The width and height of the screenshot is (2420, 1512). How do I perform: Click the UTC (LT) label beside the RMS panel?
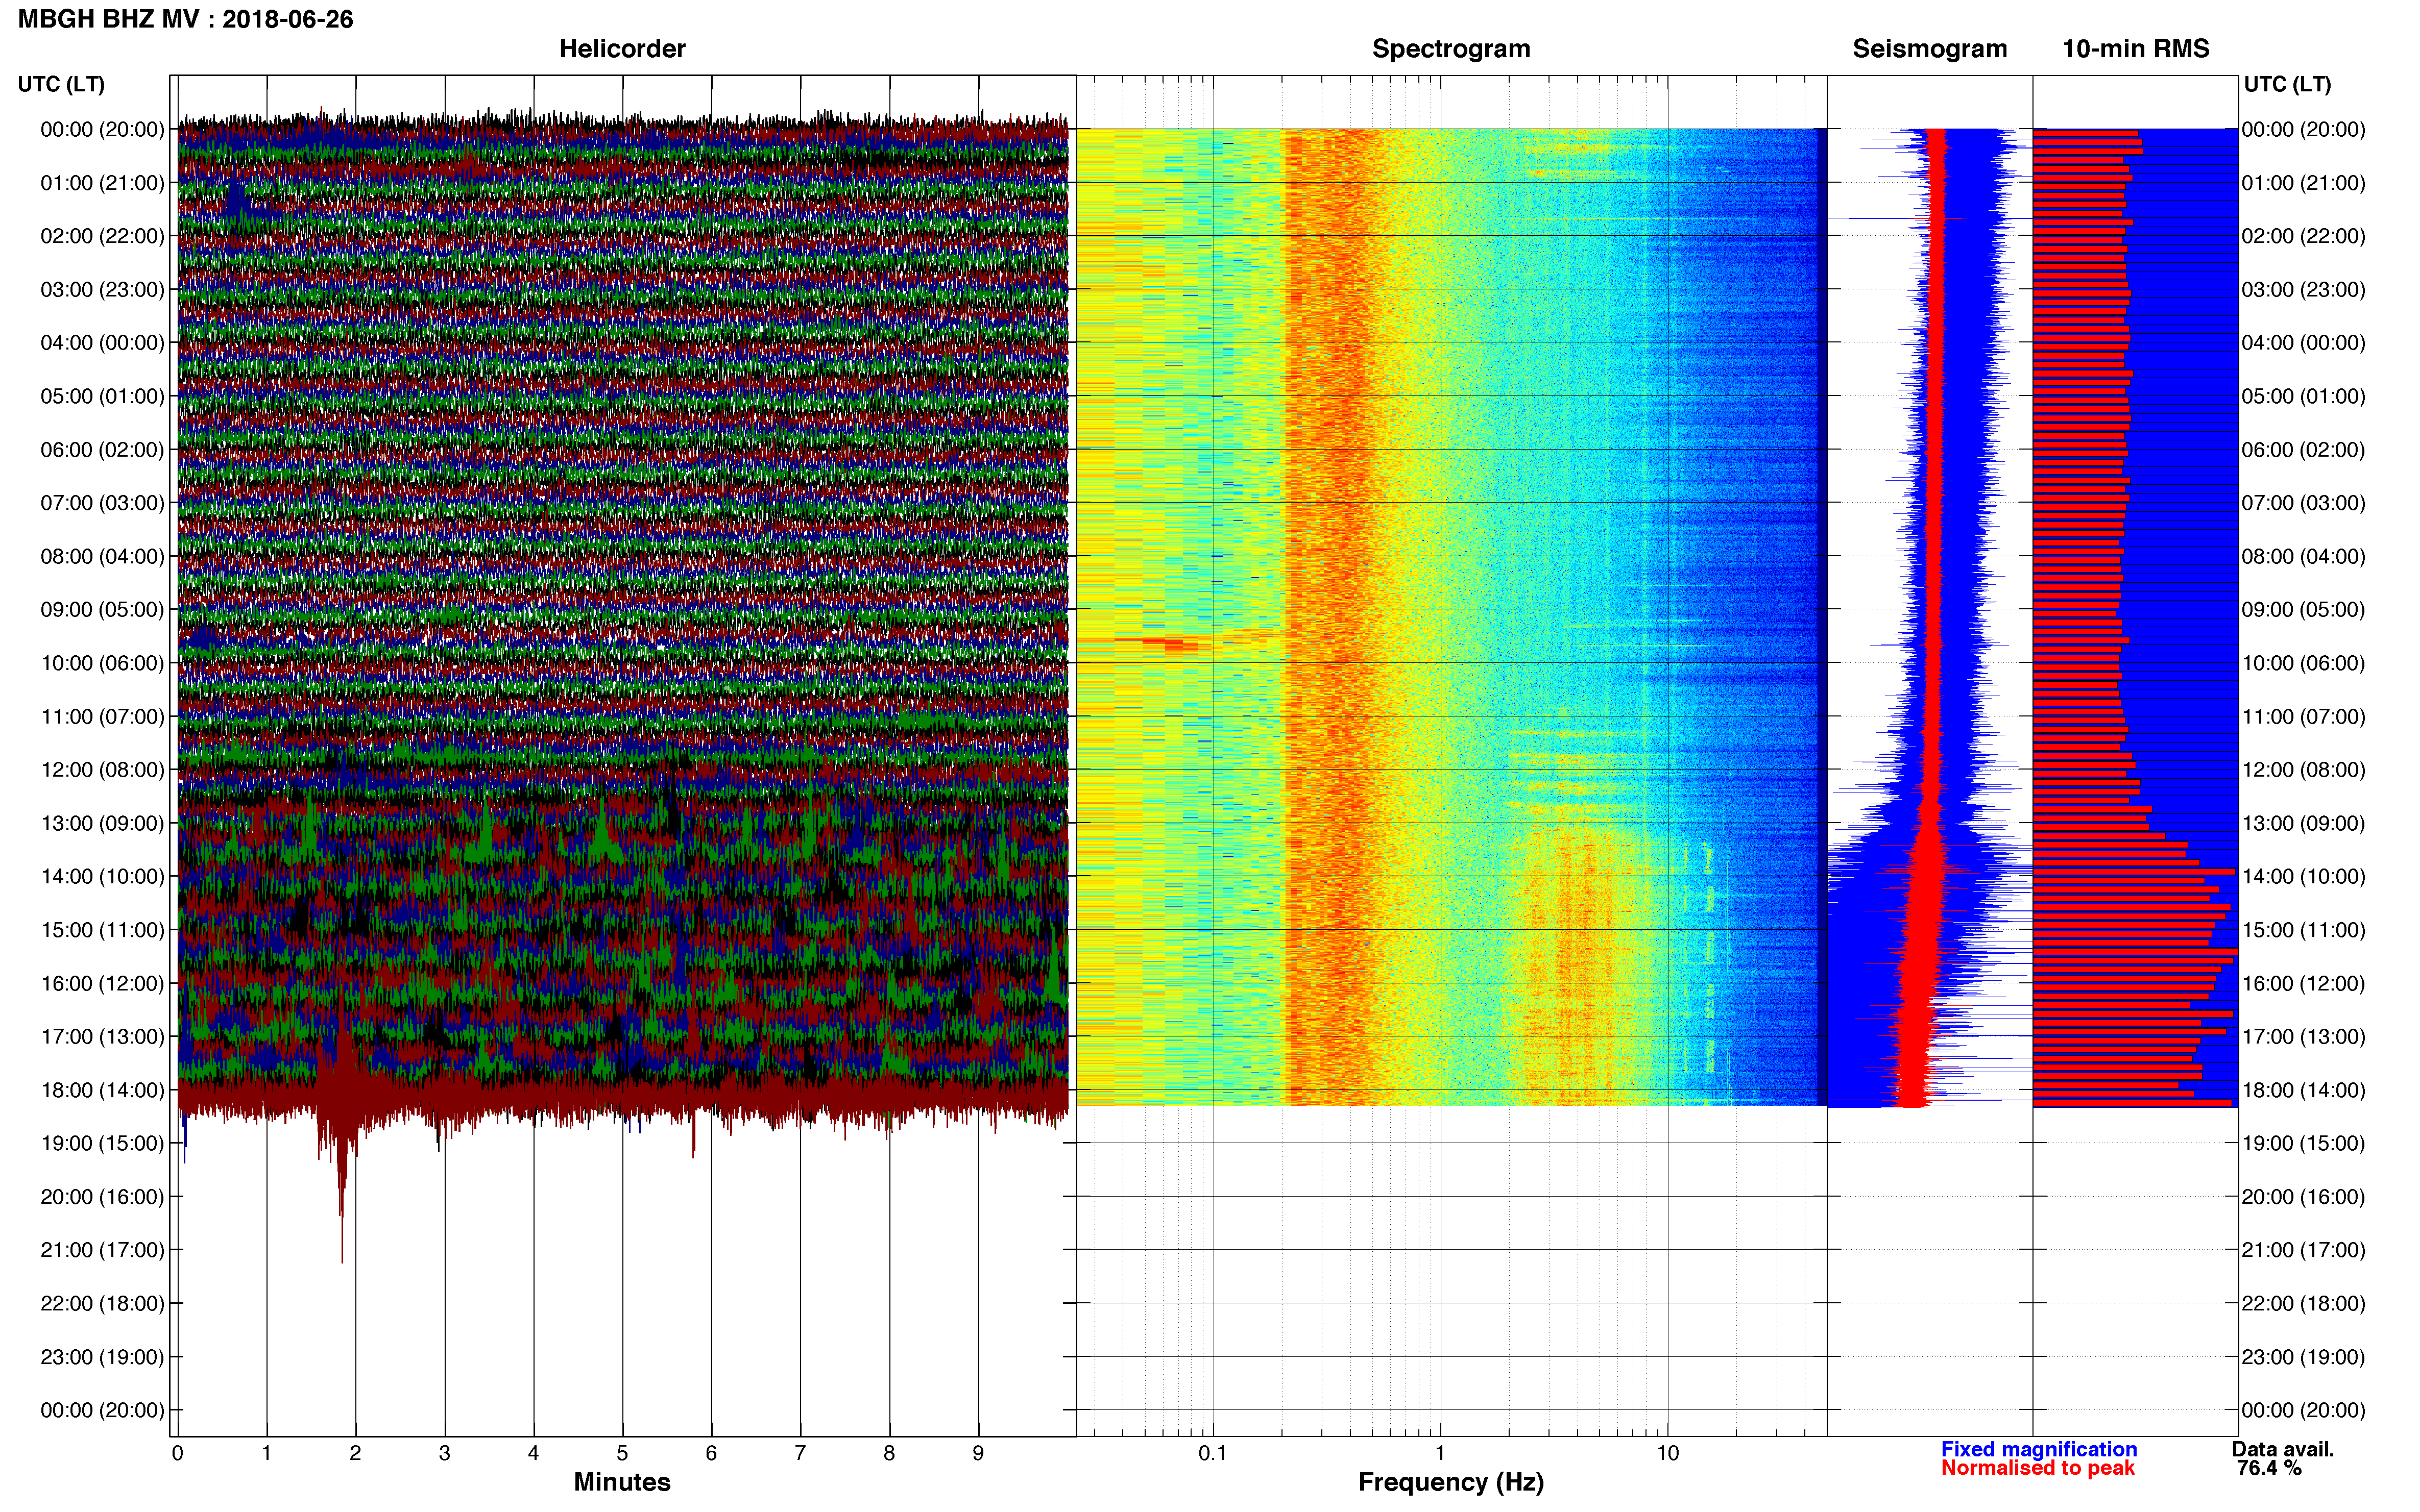pyautogui.click(x=2287, y=84)
